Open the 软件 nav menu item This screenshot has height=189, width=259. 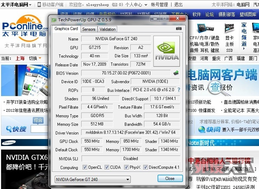tap(197, 14)
